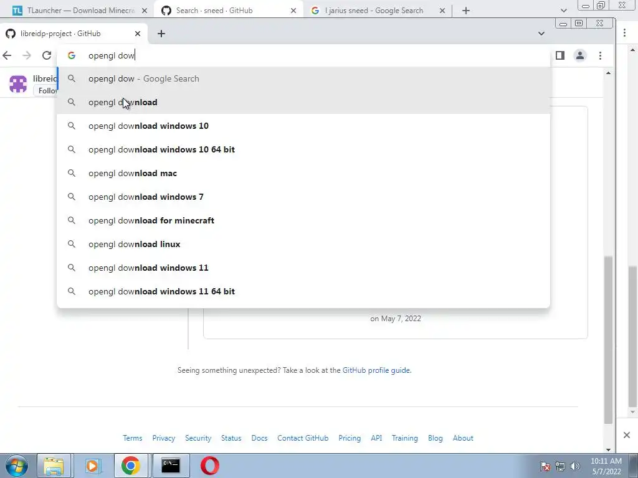This screenshot has height=478, width=638.
Task: Expand the front window's tab search chevron
Action: [x=541, y=34]
